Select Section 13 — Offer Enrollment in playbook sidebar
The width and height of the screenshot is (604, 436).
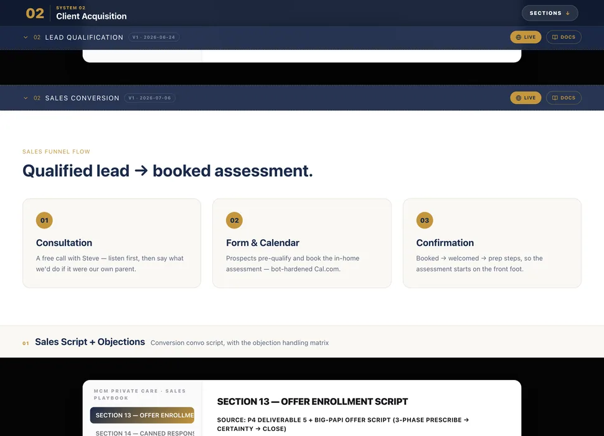click(x=142, y=415)
